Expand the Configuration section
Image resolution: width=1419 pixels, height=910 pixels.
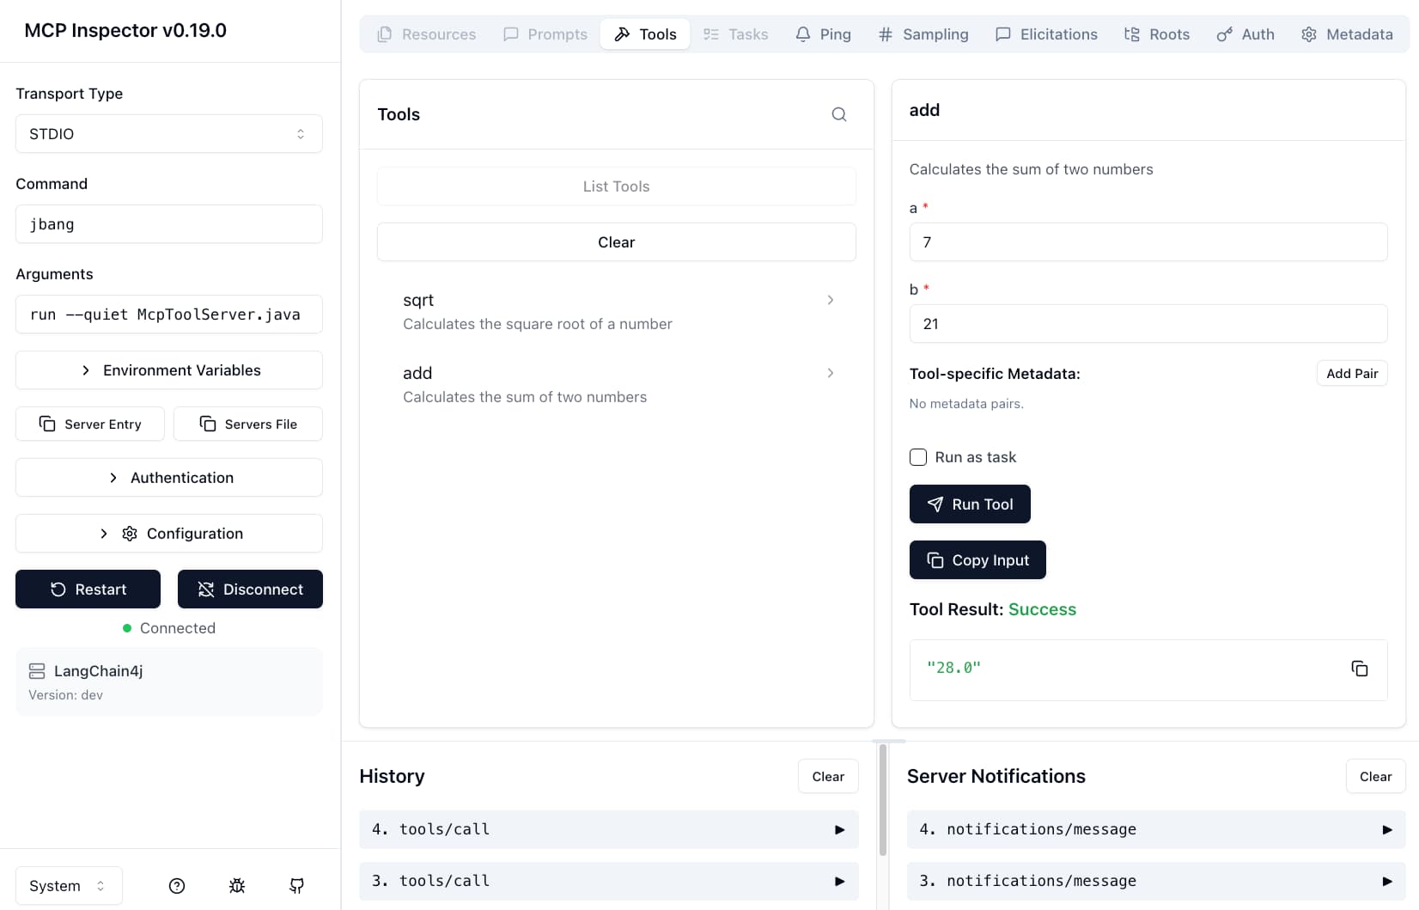coord(169,534)
